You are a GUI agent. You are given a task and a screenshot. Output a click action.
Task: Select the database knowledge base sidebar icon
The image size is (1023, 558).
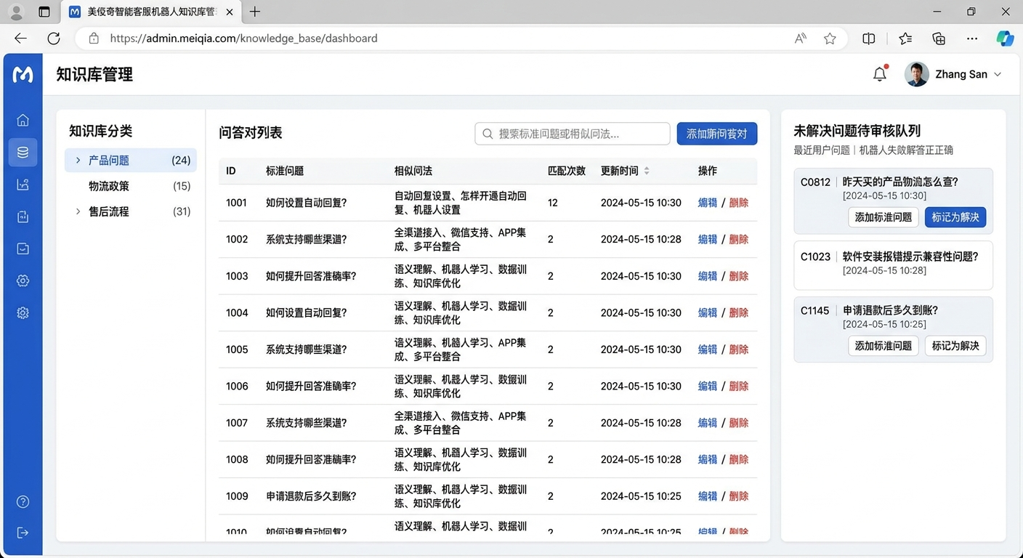tap(23, 152)
